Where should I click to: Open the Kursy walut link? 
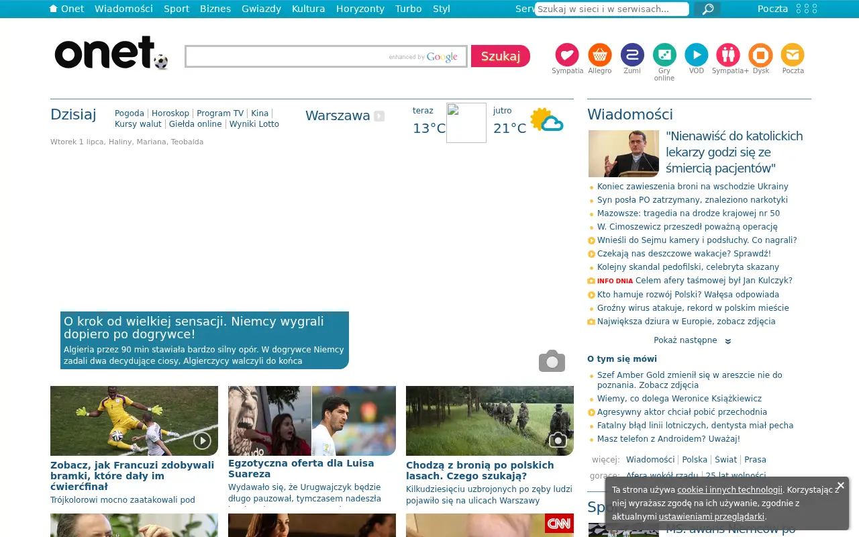(x=138, y=124)
